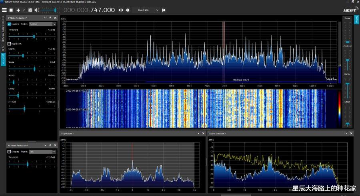Click the IF Spectrum panel title
This screenshot has width=360, height=196.
tap(67, 133)
